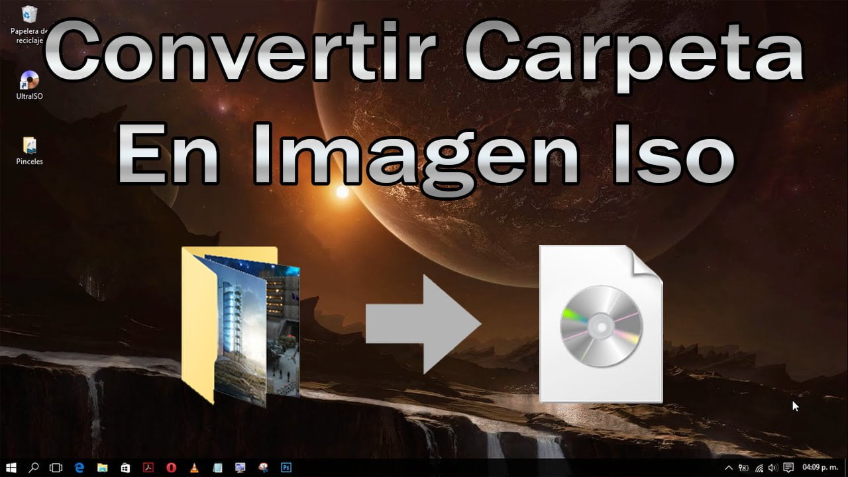The image size is (848, 477).
Task: Adjust the system volume
Action: click(772, 467)
